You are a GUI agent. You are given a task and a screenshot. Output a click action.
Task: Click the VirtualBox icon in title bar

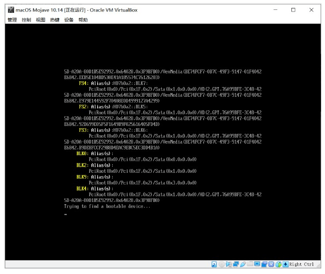coord(11,10)
